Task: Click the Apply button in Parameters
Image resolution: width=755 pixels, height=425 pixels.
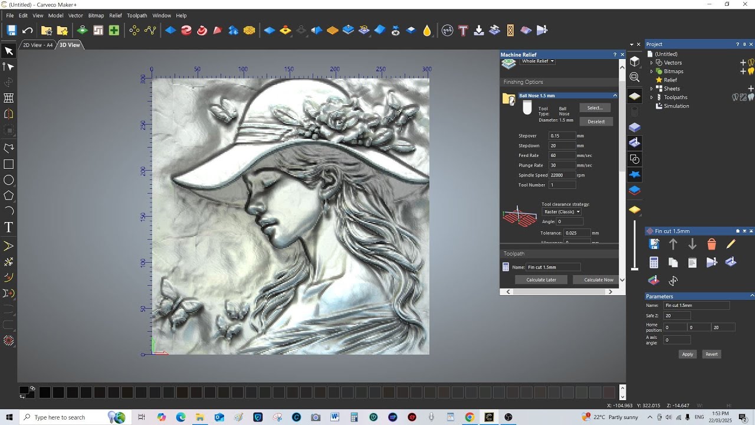Action: click(687, 354)
